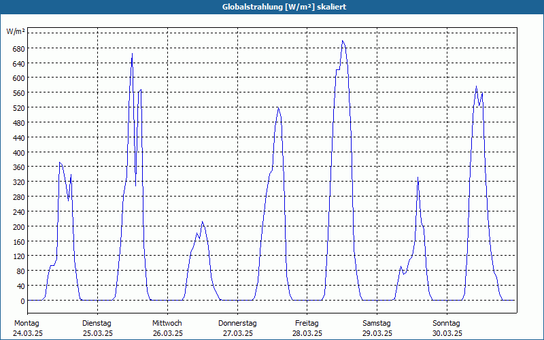Click the 240 y-axis value
Viewport: 544px width, 340px height.
click(x=18, y=212)
